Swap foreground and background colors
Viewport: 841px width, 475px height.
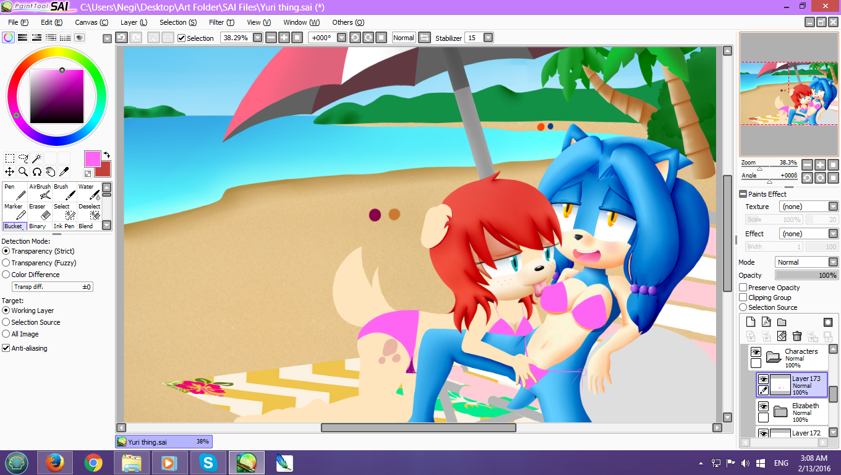click(106, 155)
